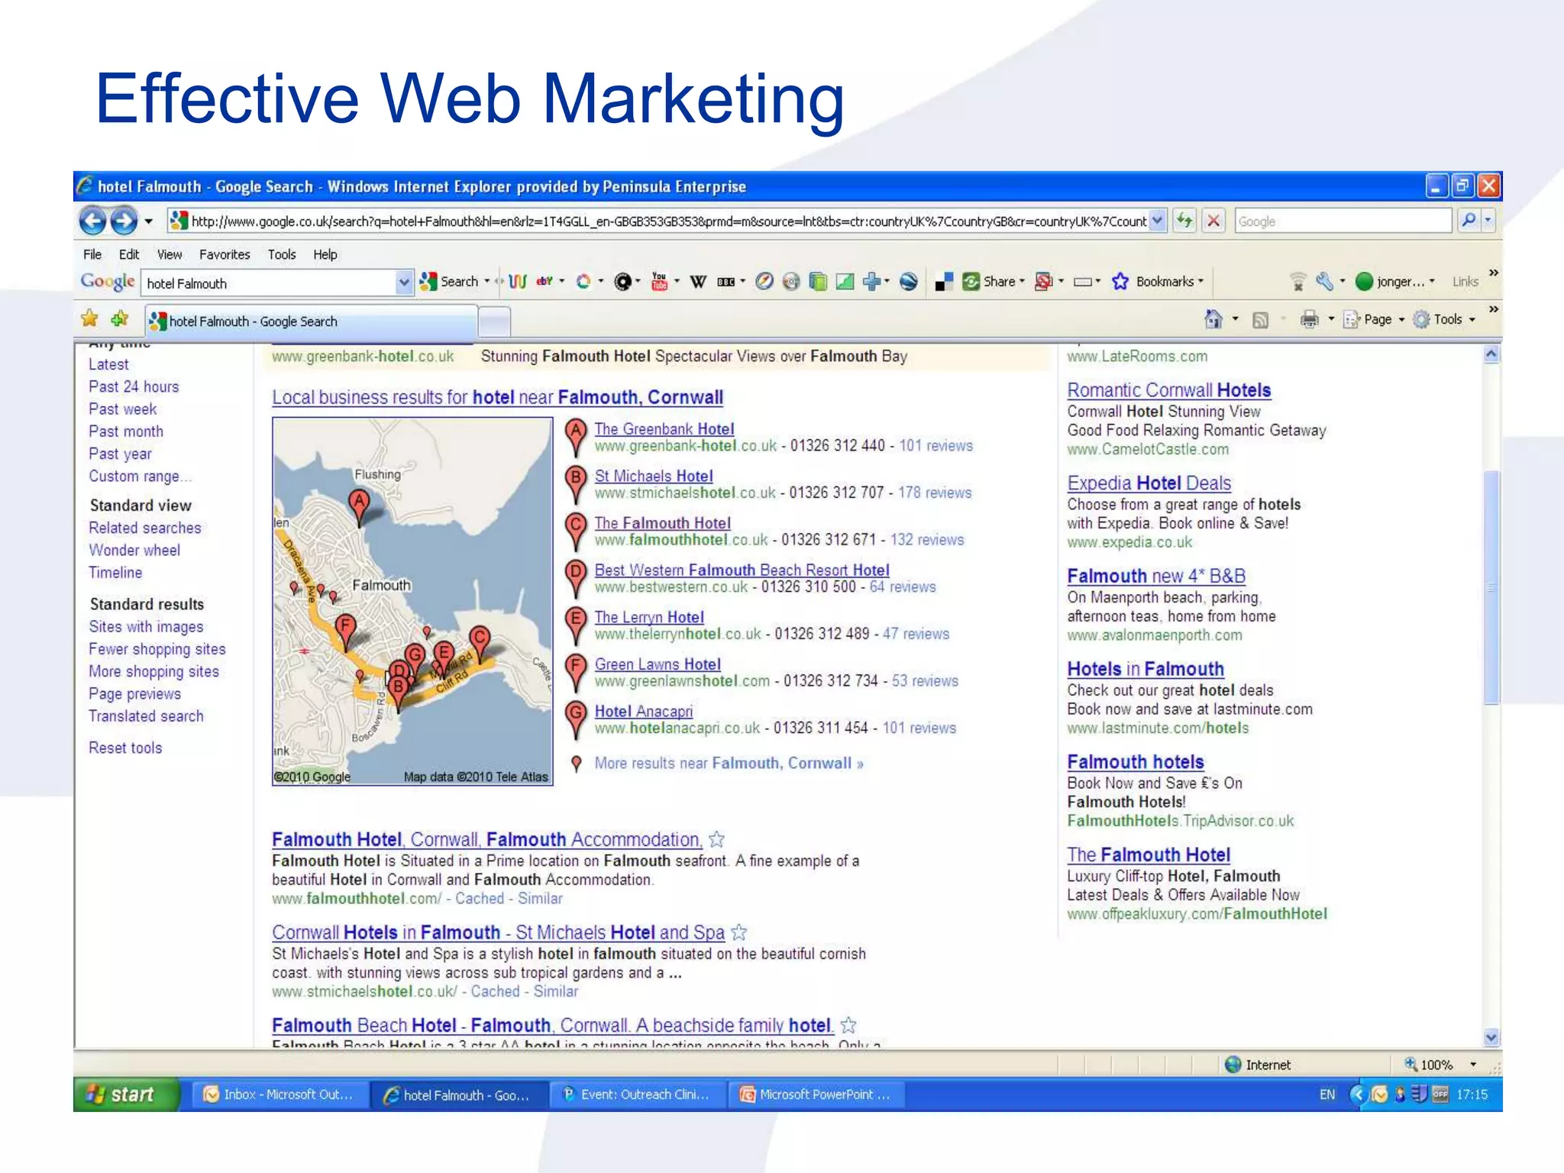Open The Greenbank Hotel link
Viewport: 1564px width, 1173px height.
pos(664,429)
